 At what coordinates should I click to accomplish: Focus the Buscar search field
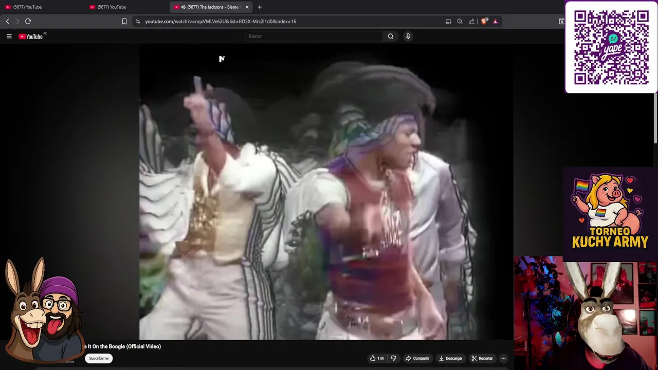[314, 36]
